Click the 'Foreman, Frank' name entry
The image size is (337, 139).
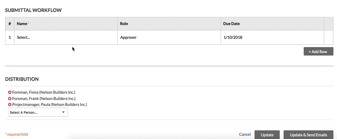pos(43,98)
